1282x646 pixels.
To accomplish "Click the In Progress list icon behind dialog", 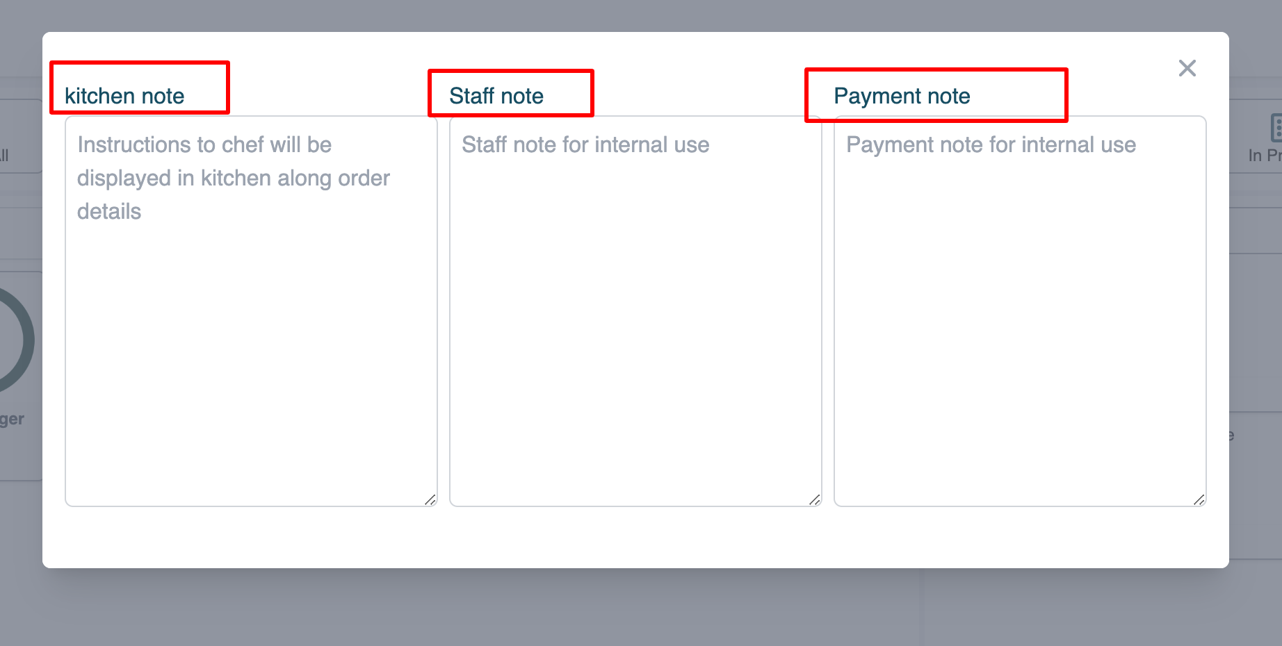I will point(1276,128).
